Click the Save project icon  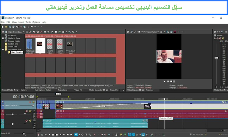(x=10, y=27)
